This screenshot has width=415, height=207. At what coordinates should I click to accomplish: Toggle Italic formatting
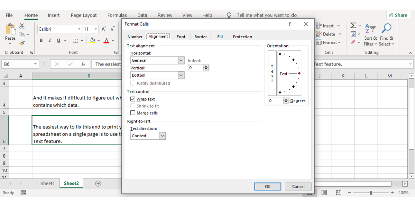pyautogui.click(x=50, y=40)
